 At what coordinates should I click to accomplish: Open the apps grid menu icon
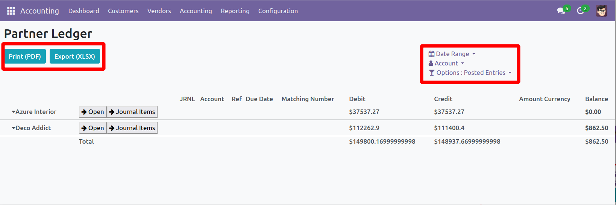tap(11, 11)
